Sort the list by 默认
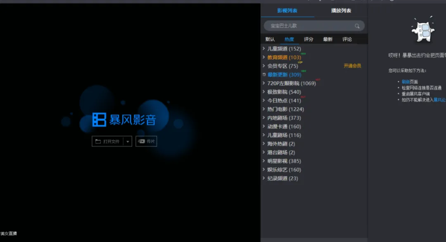 270,39
